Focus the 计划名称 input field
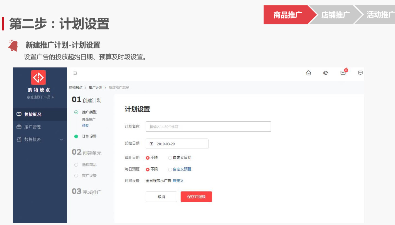The height and width of the screenshot is (225, 395). point(208,127)
